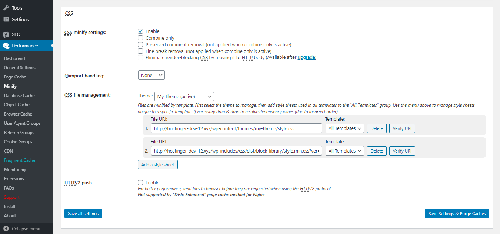Disable CSS minify Enable checkbox
500x234 pixels.
140,31
